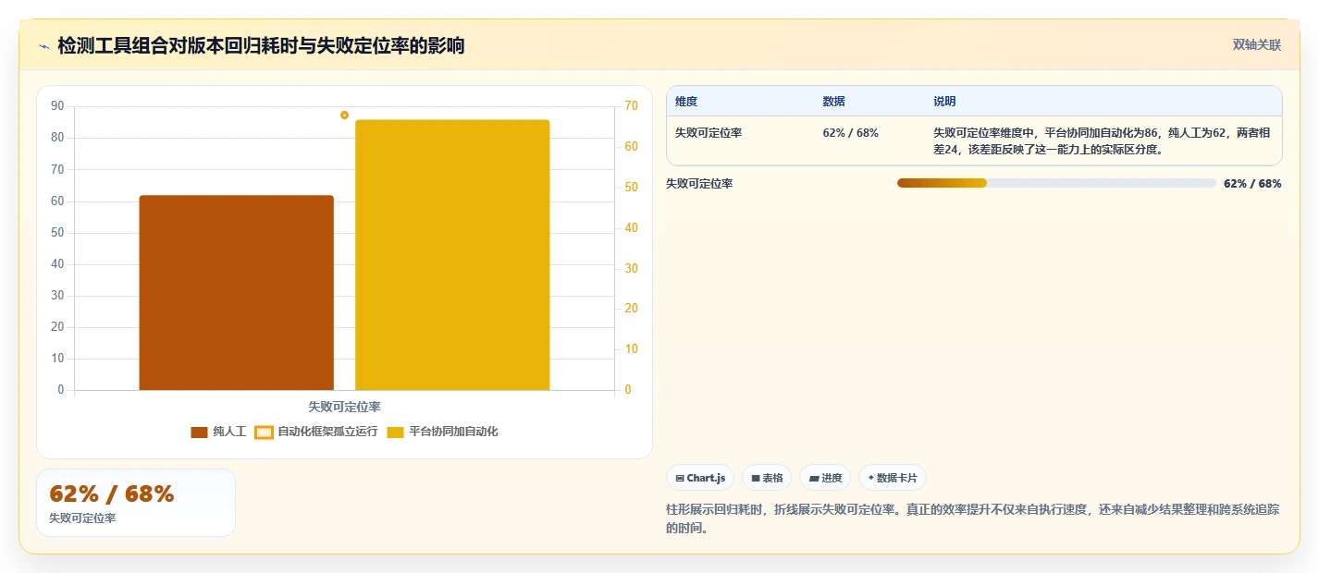Click the left axis tick label 90
1319x573 pixels.
coord(57,106)
